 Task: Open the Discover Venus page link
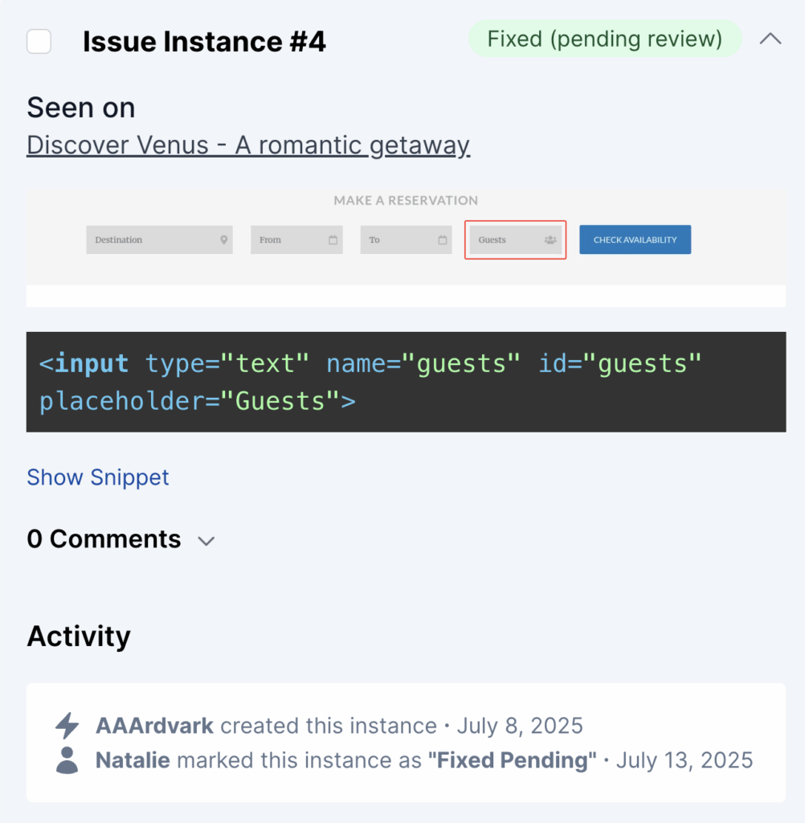click(248, 145)
